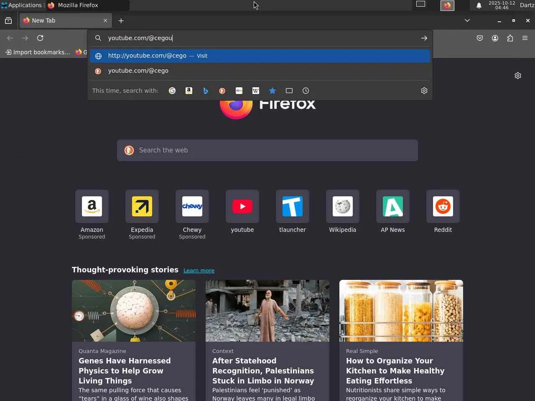Open the After Statehood Recognition story headline
This screenshot has width=535, height=401.
pyautogui.click(x=263, y=371)
